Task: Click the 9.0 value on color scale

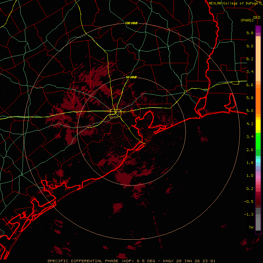Action: click(x=250, y=46)
